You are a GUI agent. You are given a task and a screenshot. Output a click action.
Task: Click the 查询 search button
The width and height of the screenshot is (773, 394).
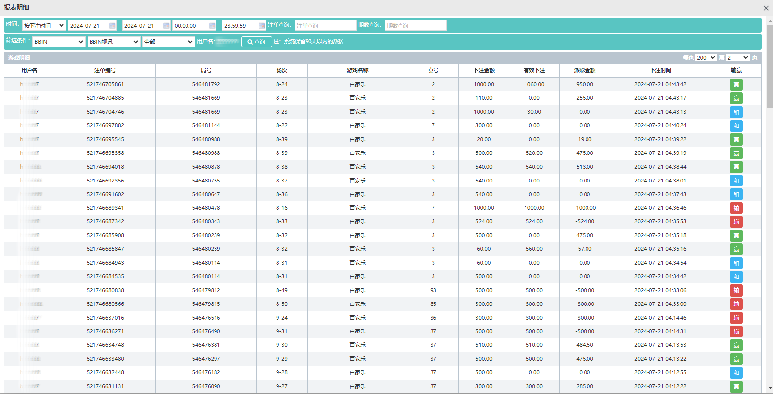pos(256,42)
